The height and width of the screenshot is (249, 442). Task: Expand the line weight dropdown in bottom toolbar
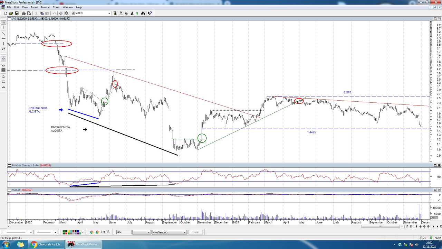[x=55, y=232]
